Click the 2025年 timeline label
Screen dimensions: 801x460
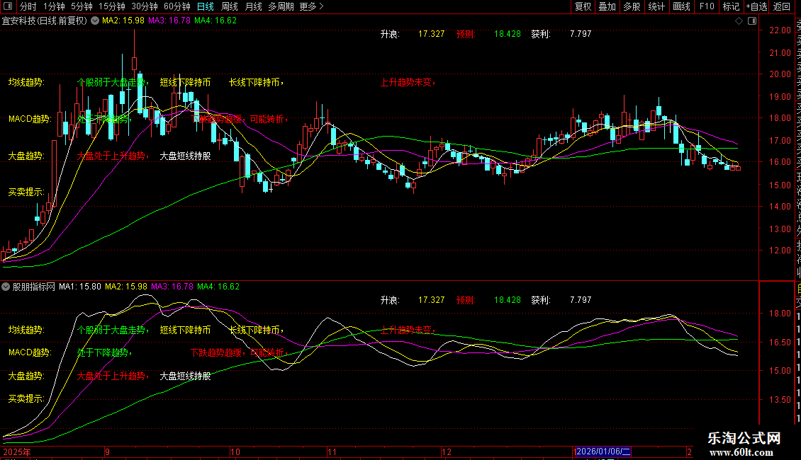[x=17, y=452]
